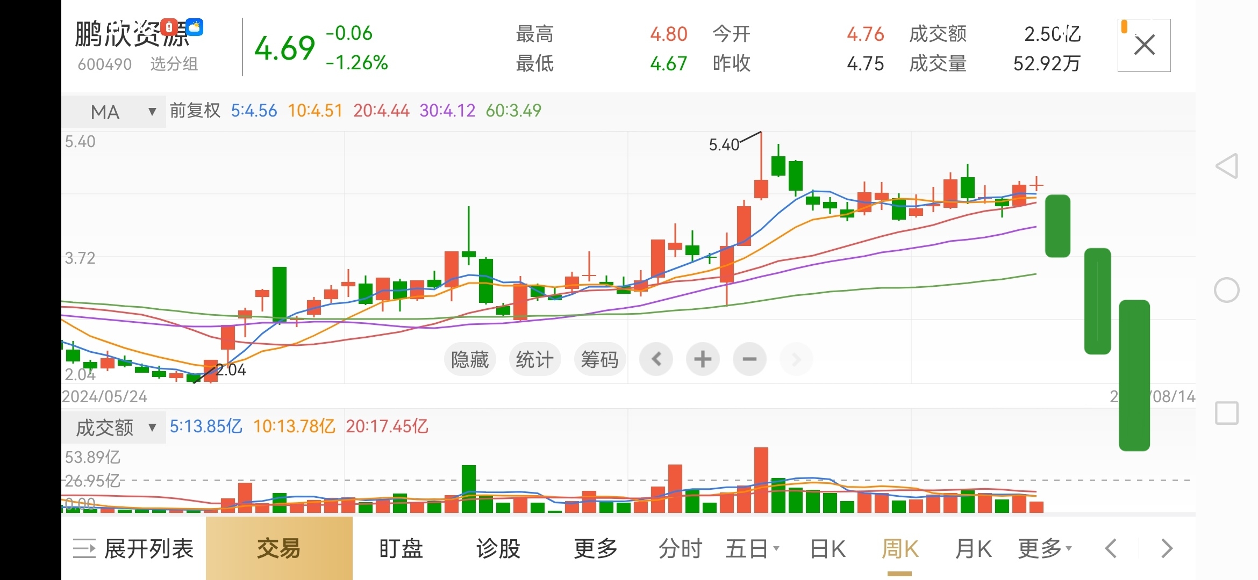This screenshot has width=1258, height=580.
Task: Tap the volume average 10:13.78亿
Action: click(x=294, y=426)
